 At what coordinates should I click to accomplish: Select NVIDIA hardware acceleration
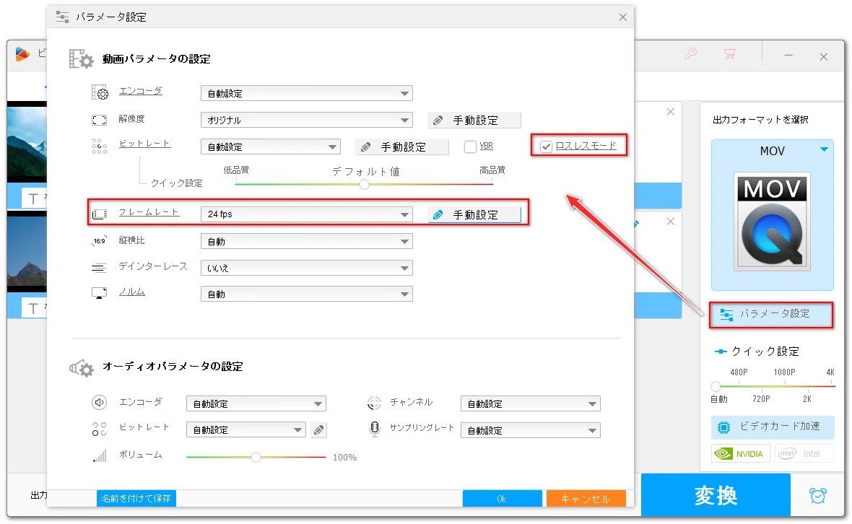741,453
